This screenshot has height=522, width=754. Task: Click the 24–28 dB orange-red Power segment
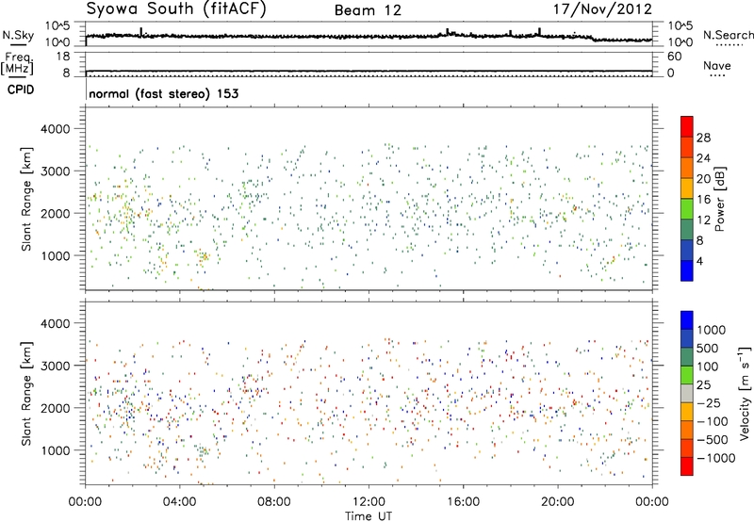[687, 147]
